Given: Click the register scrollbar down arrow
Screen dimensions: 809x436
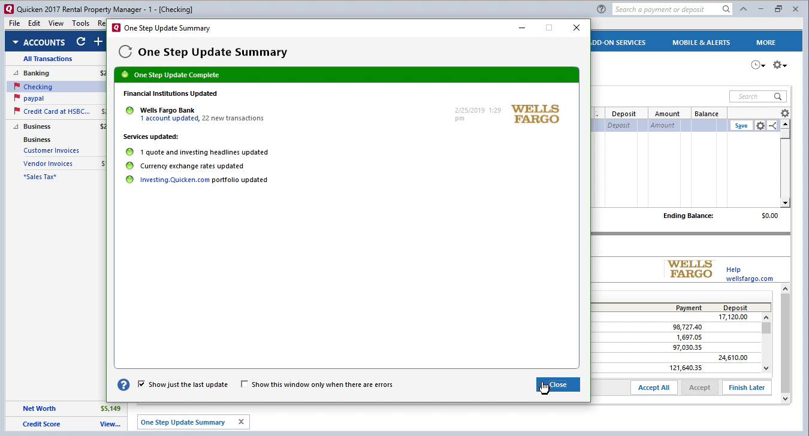Looking at the screenshot, I should [785, 203].
